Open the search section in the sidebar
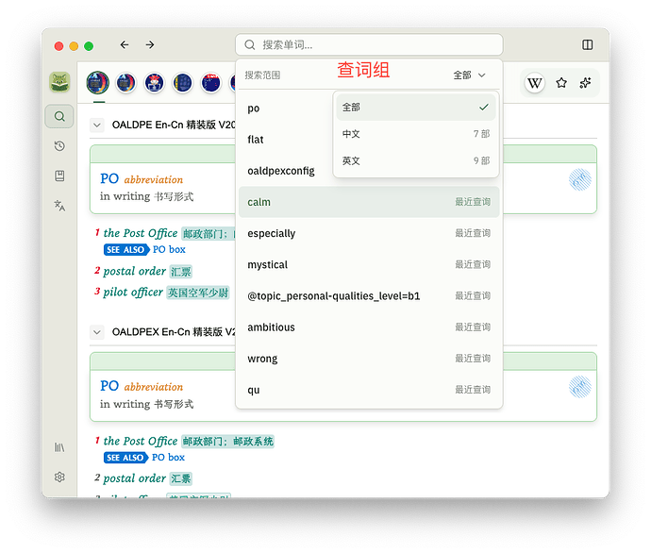The image size is (651, 553). click(x=59, y=116)
